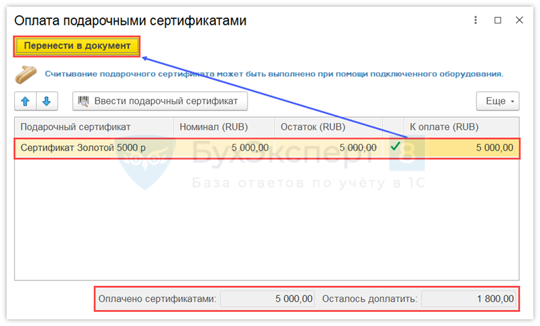Maximize the payment dialog window
540x326 pixels.
498,20
